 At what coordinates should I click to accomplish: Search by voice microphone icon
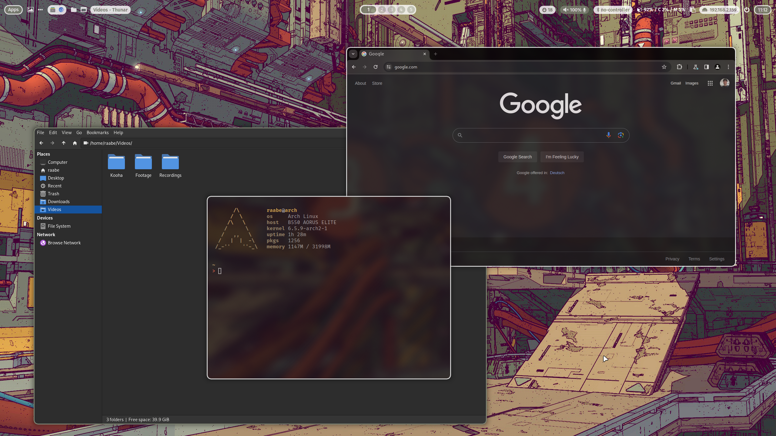pos(608,135)
